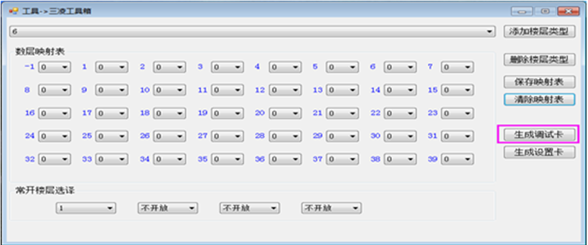588x245 pixels.
Task: Save the mapping table with 保存映射表
Action: [539, 82]
